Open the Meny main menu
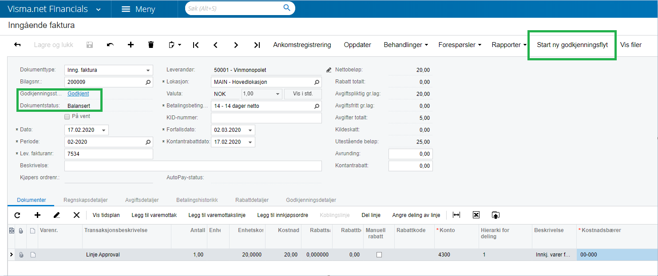Image resolution: width=658 pixels, height=276 pixels. [138, 9]
